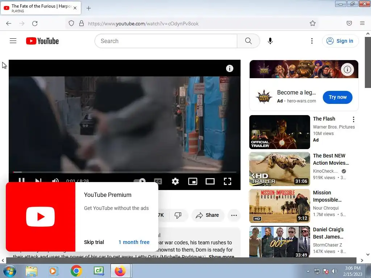Open File Explorer from taskbar
The image size is (371, 278).
click(32, 271)
